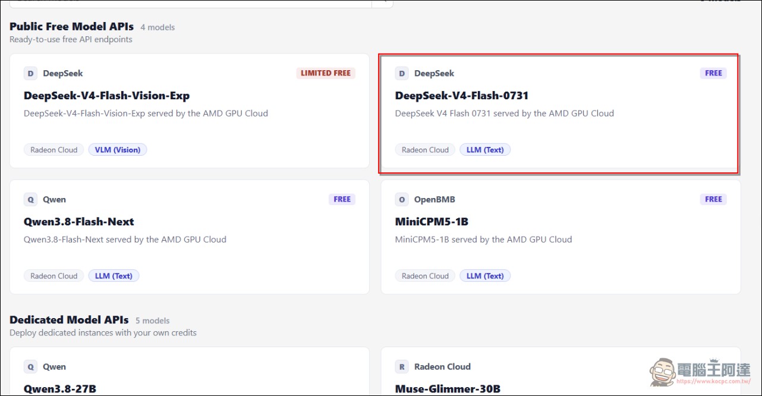Click 'Deploy dedicated instances with your own credits' text
The image size is (762, 396).
(x=103, y=332)
